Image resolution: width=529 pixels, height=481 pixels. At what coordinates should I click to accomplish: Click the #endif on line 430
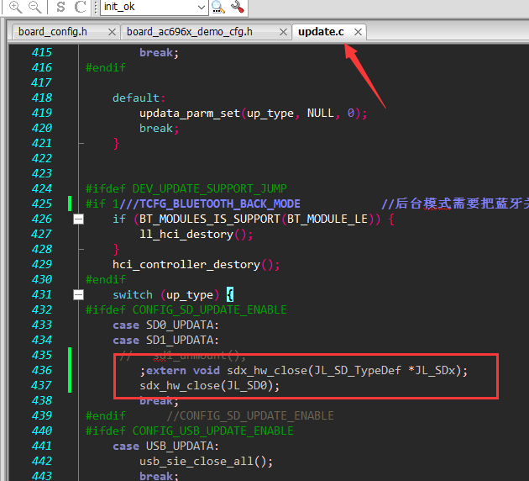point(106,279)
